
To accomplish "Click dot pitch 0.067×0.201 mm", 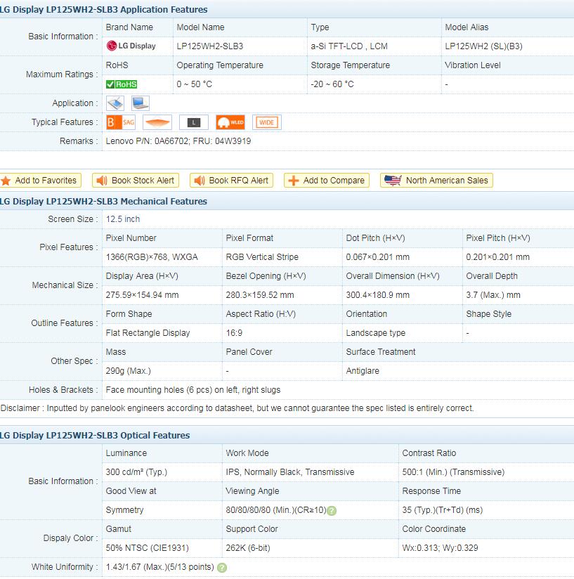I will pyautogui.click(x=377, y=257).
